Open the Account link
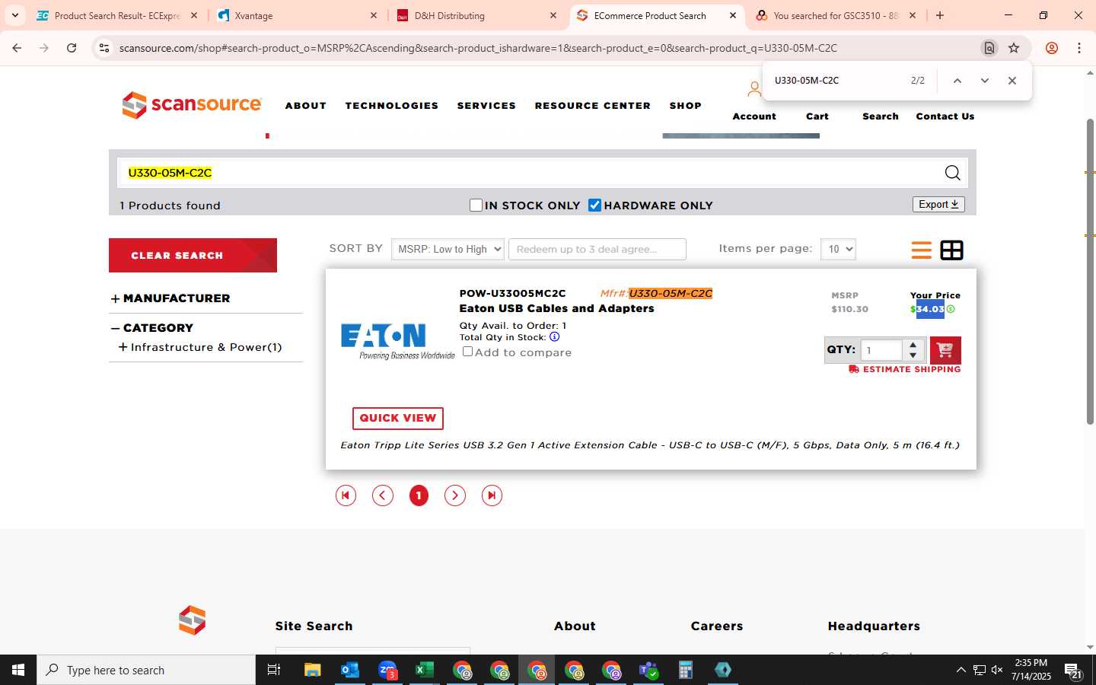 pos(754,116)
